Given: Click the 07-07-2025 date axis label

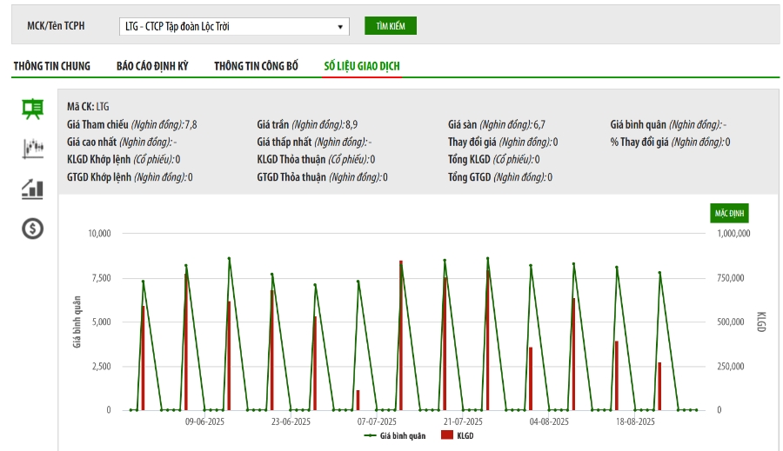Looking at the screenshot, I should point(377,421).
